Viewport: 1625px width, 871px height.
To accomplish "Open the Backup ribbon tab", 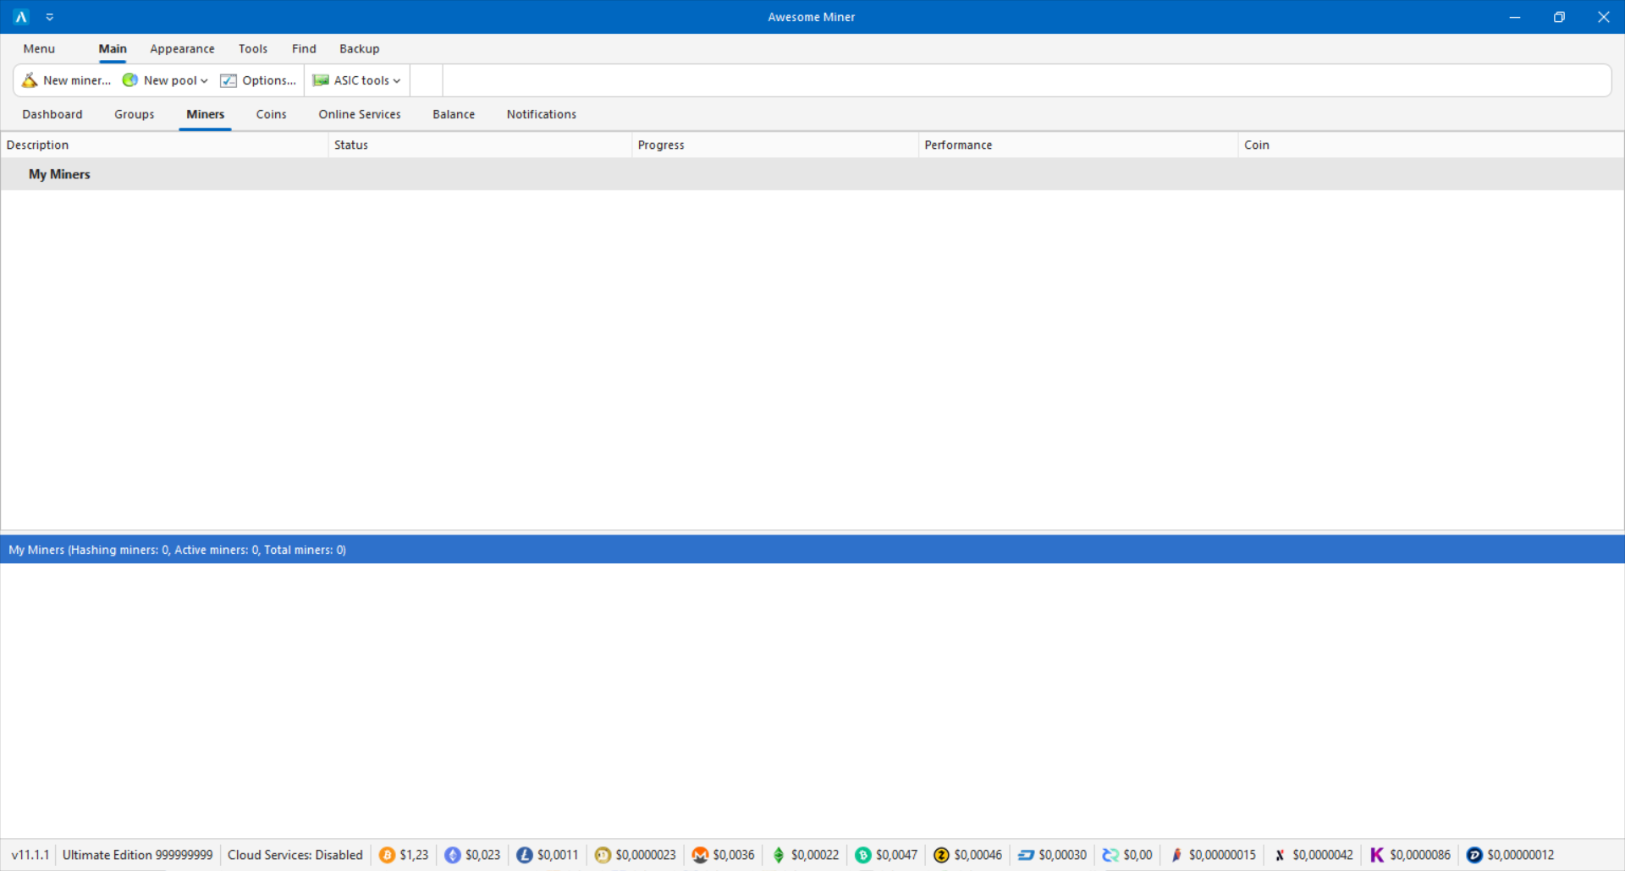I will [360, 49].
